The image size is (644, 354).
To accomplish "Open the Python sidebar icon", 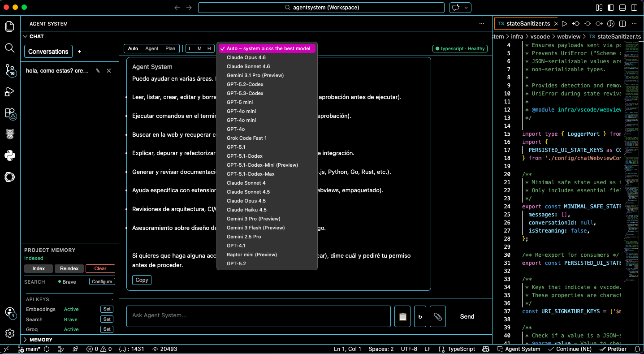I will (x=9, y=155).
